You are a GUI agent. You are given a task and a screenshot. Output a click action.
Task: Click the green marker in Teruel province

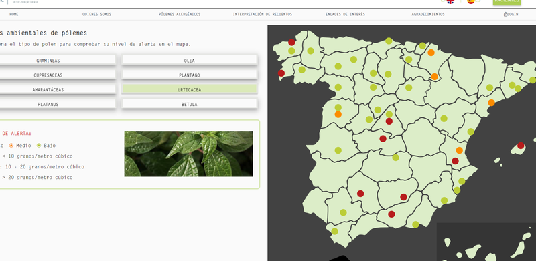coord(444,119)
